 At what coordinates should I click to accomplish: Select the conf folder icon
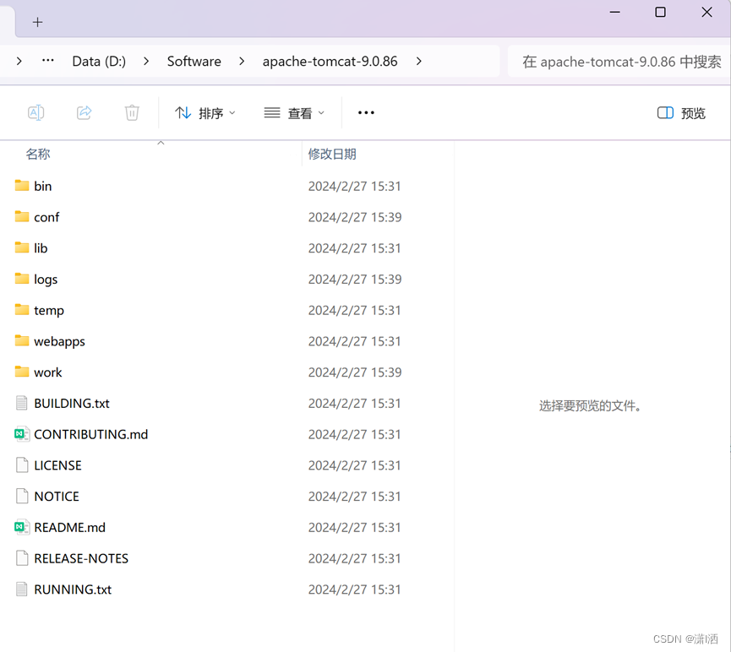pos(21,217)
